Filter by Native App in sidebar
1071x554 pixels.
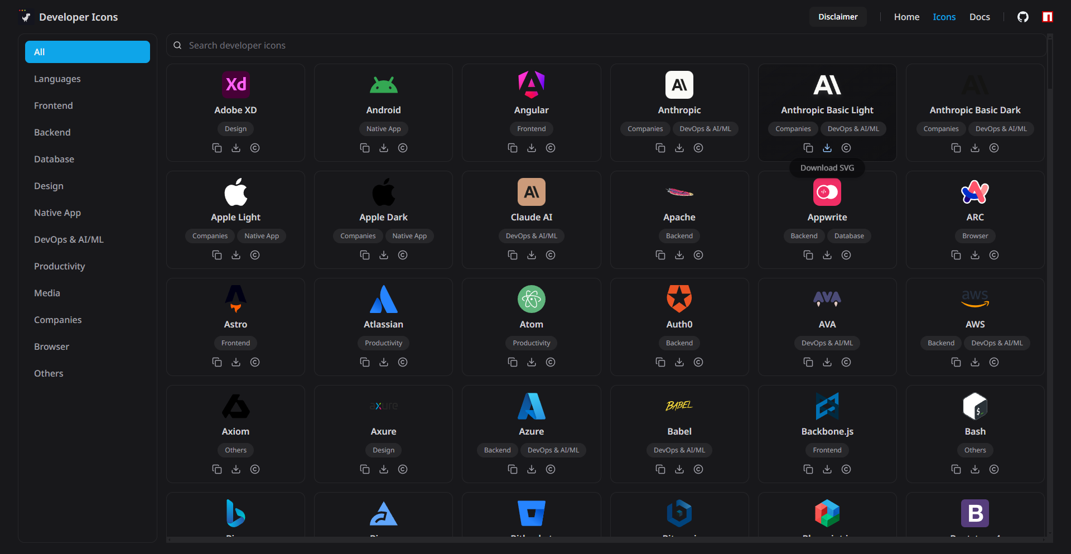point(88,213)
